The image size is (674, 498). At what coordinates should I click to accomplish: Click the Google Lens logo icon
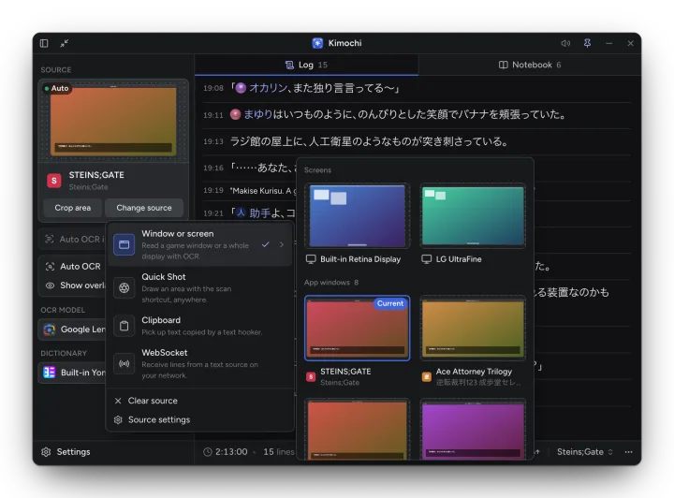50,330
